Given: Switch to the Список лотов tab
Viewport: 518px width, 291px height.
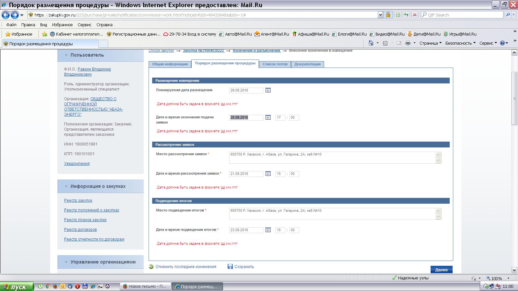Looking at the screenshot, I should (275, 64).
